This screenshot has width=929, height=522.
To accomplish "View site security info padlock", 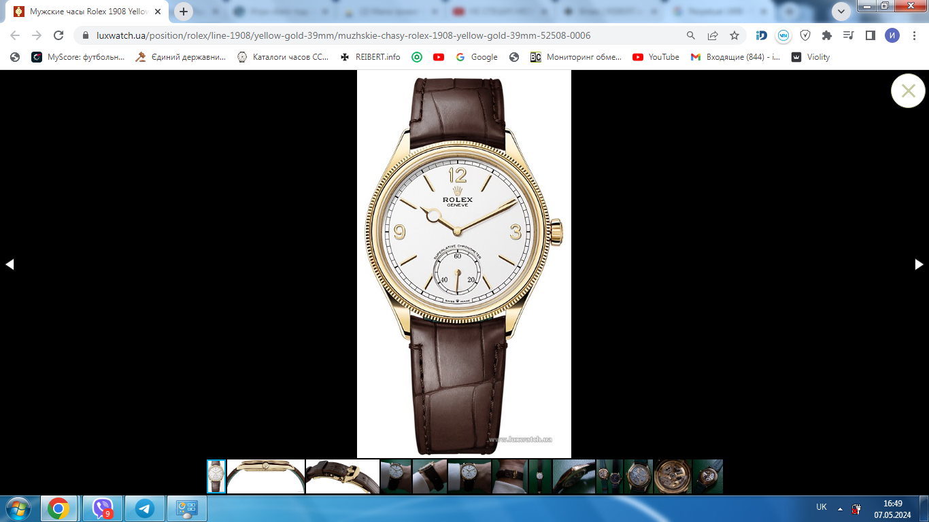I will pyautogui.click(x=86, y=35).
